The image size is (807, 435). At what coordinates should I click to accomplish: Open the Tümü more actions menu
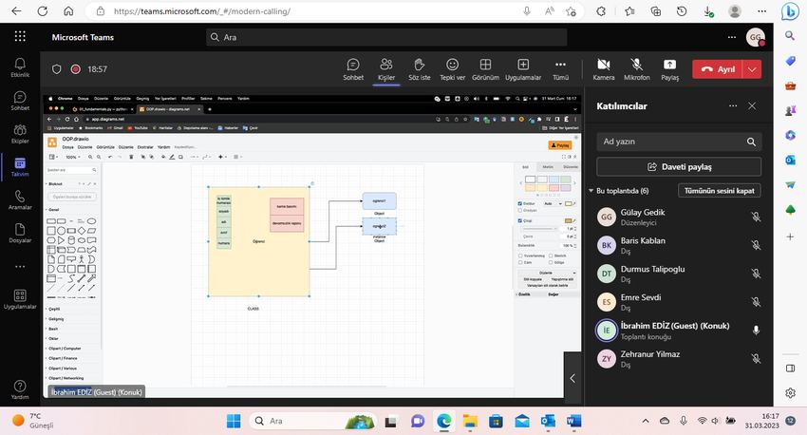point(560,69)
